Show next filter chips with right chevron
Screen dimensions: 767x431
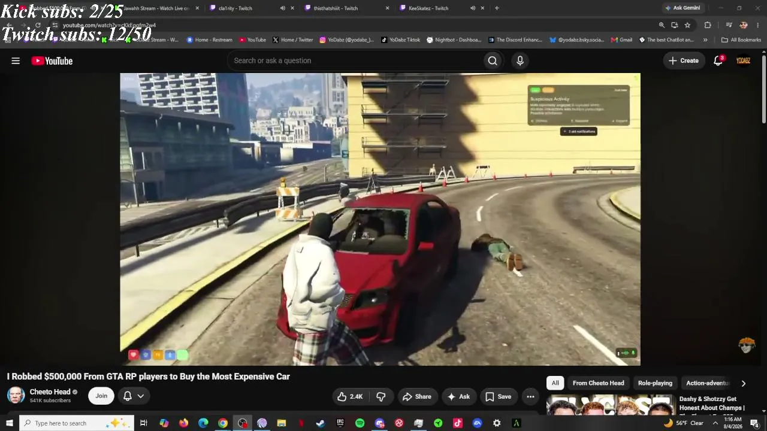pos(744,383)
